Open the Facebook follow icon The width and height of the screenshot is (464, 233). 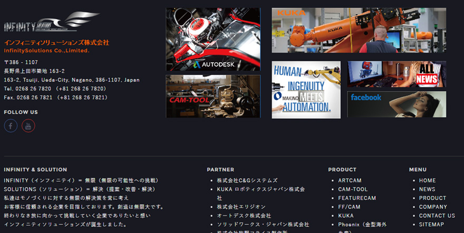click(x=11, y=125)
